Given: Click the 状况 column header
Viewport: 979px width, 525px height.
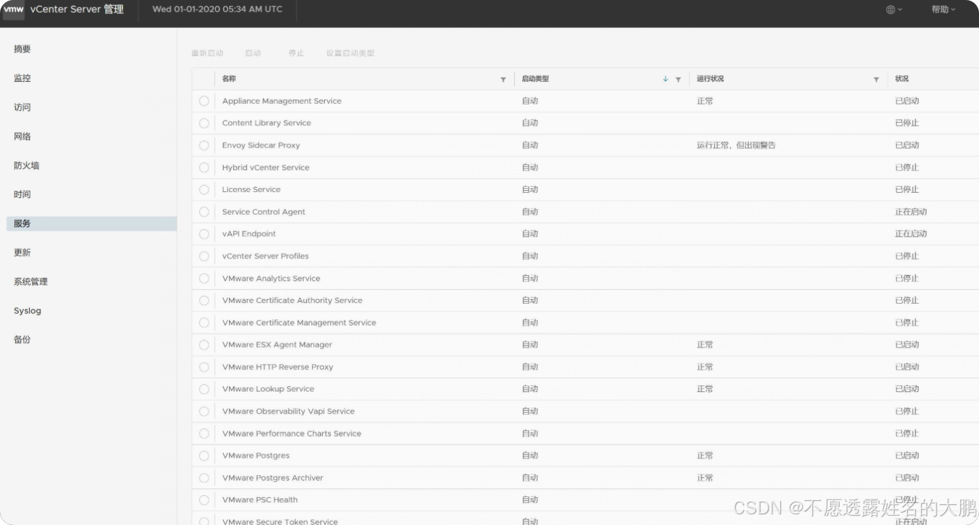Looking at the screenshot, I should [901, 78].
